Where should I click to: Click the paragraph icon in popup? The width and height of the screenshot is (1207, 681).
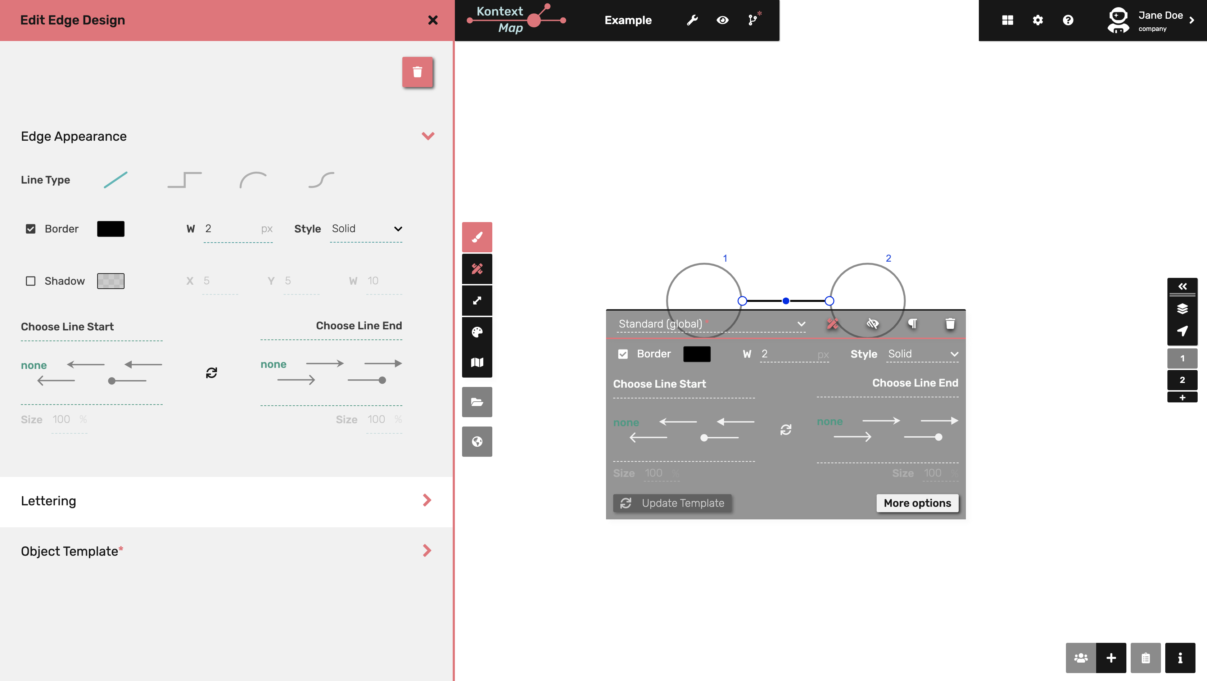(x=912, y=324)
